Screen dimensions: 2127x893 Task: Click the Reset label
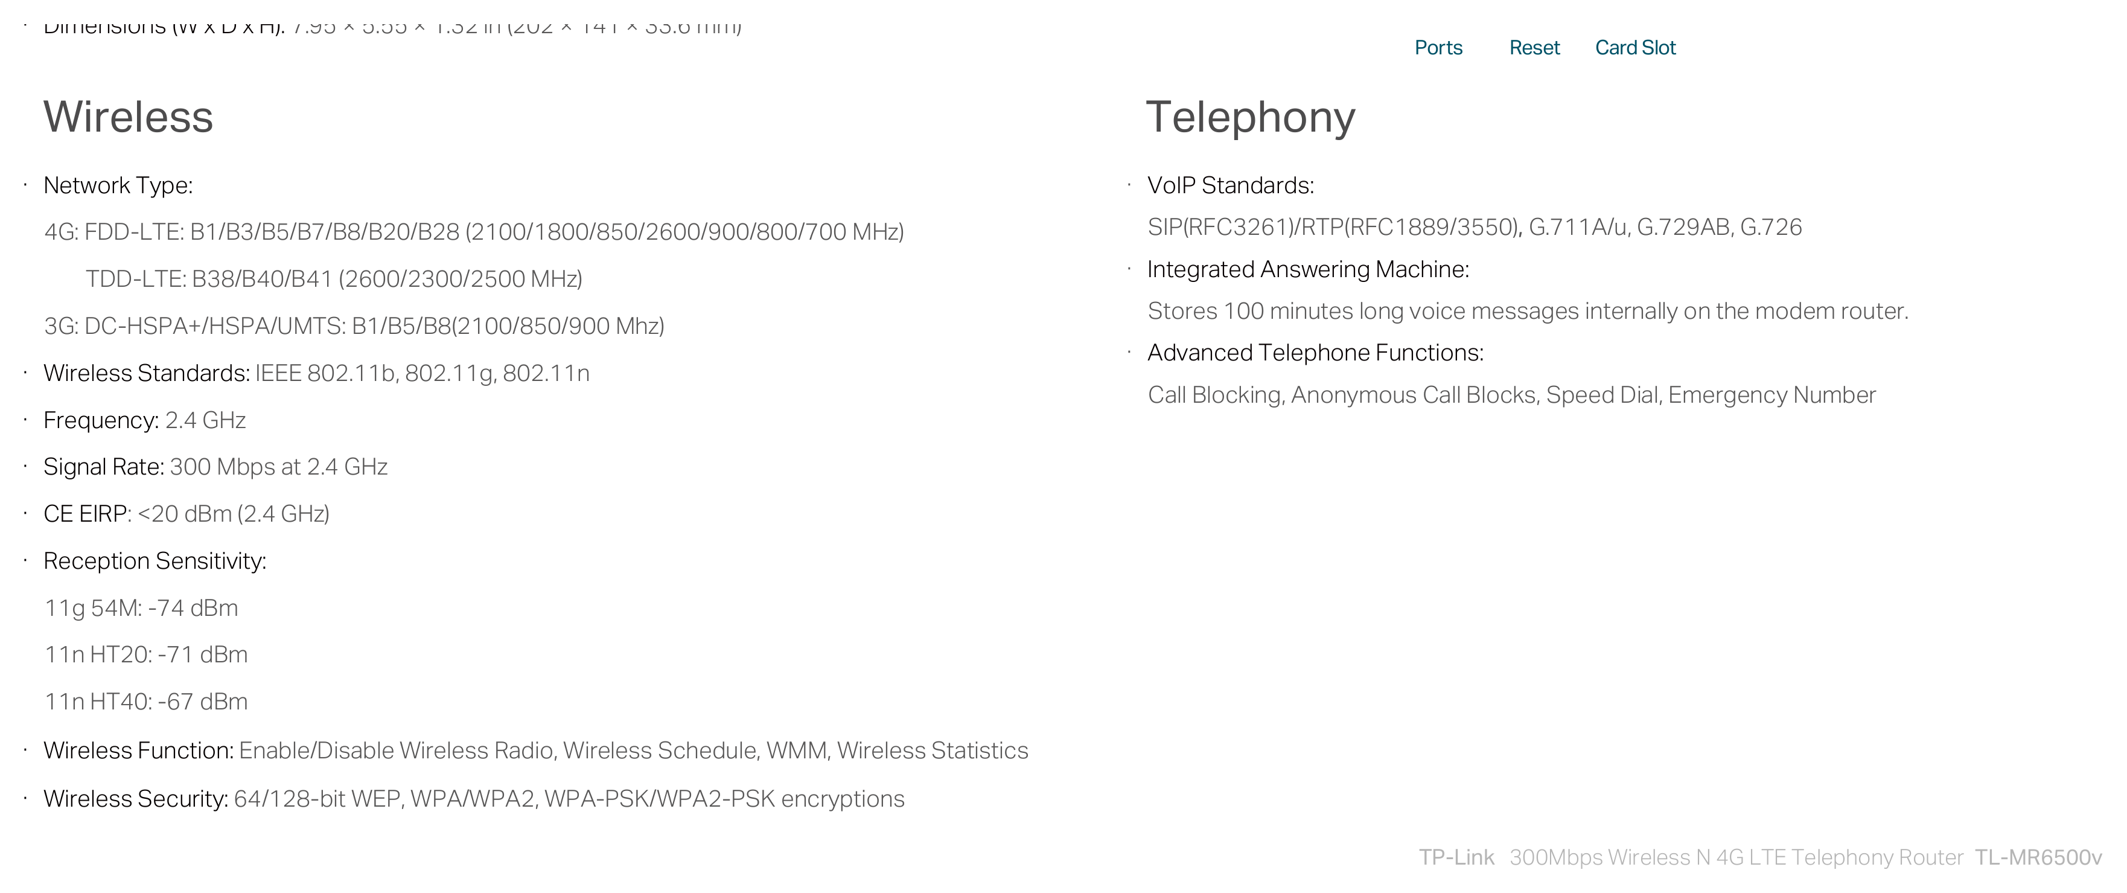point(1534,48)
